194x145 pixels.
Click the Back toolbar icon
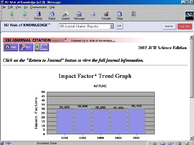pos(11,16)
